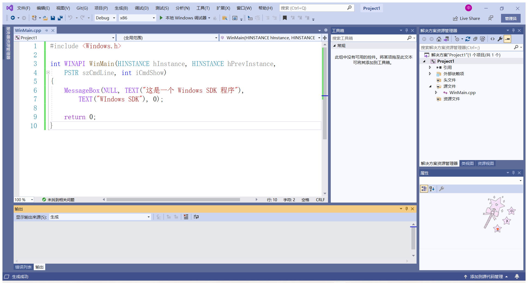Open the 视图(V) menu
The height and width of the screenshot is (283, 528).
click(x=63, y=8)
